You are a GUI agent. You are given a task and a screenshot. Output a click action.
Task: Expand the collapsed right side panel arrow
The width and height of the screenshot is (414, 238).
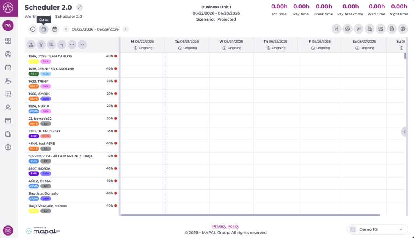pos(404,132)
